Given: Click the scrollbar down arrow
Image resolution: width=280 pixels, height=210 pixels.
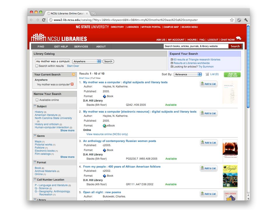Looking at the screenshot, I should pyautogui.click(x=248, y=199).
